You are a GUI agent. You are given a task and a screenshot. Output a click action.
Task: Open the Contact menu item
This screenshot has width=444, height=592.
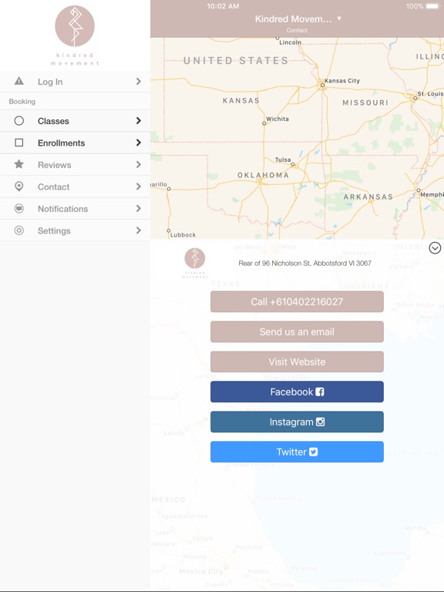(75, 187)
